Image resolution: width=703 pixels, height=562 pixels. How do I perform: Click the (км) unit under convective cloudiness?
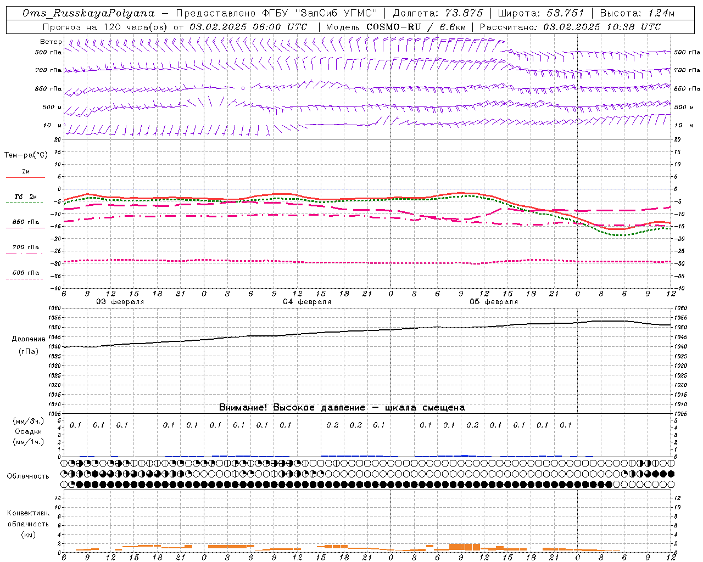28,535
